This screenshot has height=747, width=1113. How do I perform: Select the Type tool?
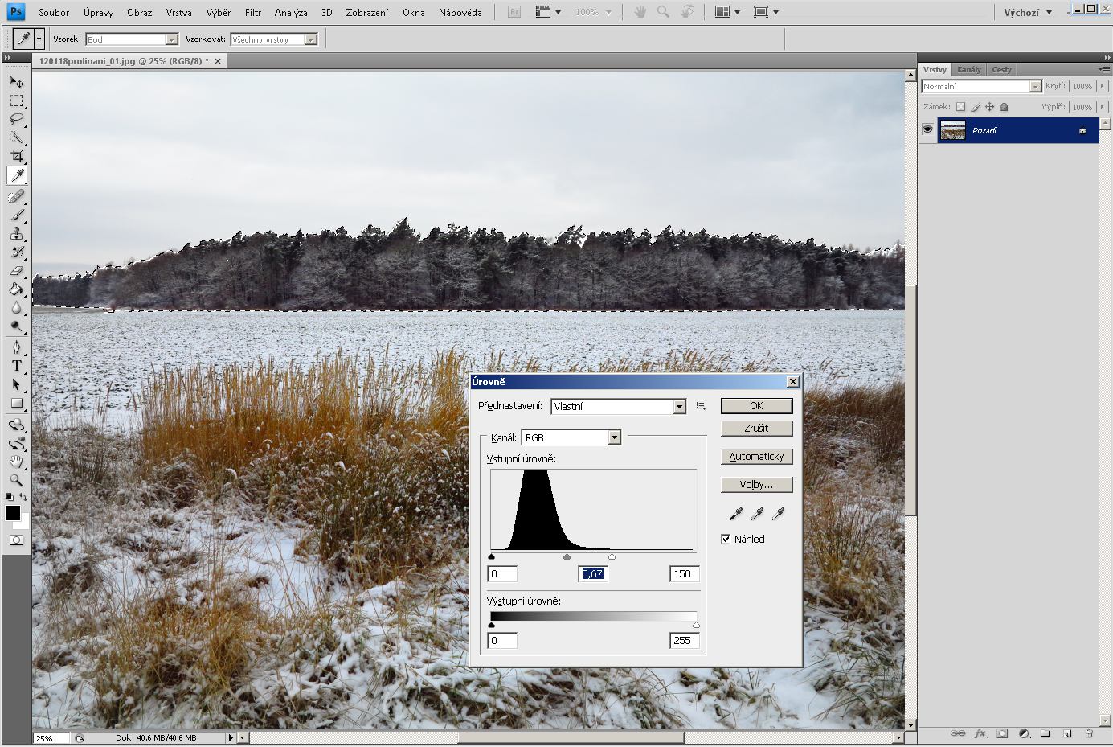pyautogui.click(x=16, y=366)
